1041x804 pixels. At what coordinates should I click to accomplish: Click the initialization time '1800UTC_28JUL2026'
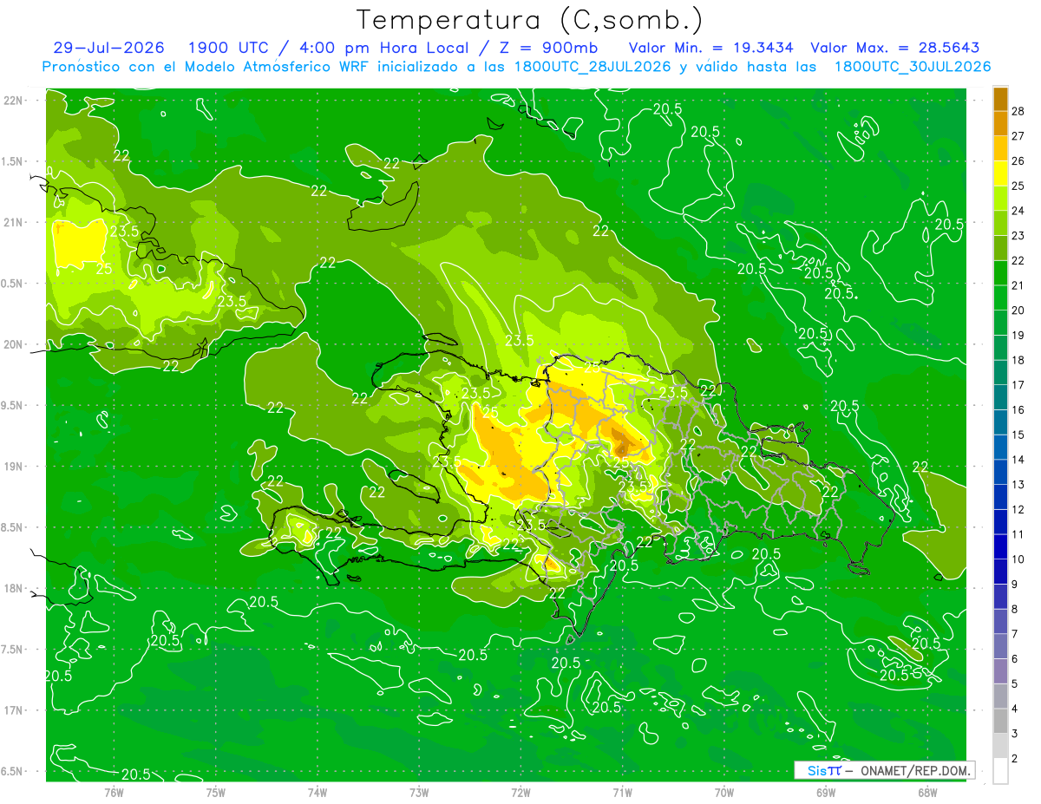point(591,66)
